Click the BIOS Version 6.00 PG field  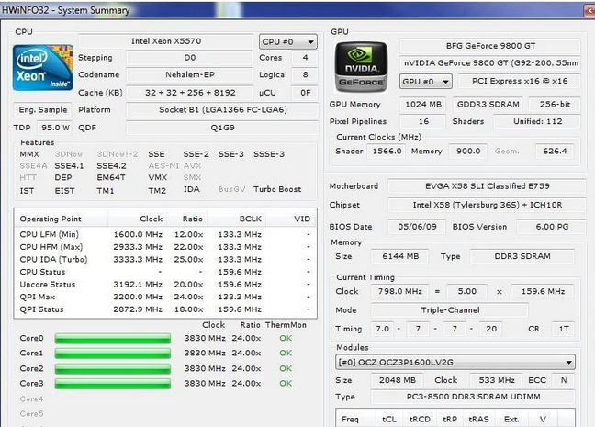pos(552,227)
